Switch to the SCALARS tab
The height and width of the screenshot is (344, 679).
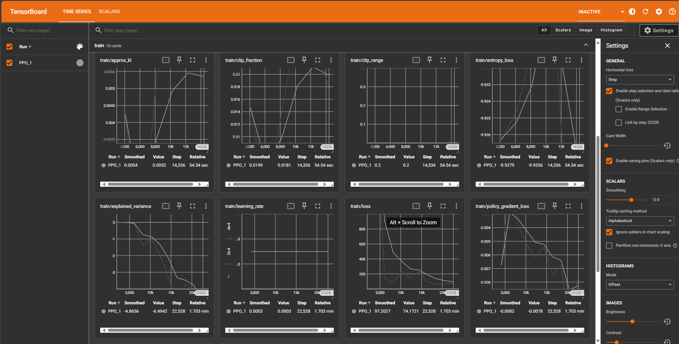109,12
